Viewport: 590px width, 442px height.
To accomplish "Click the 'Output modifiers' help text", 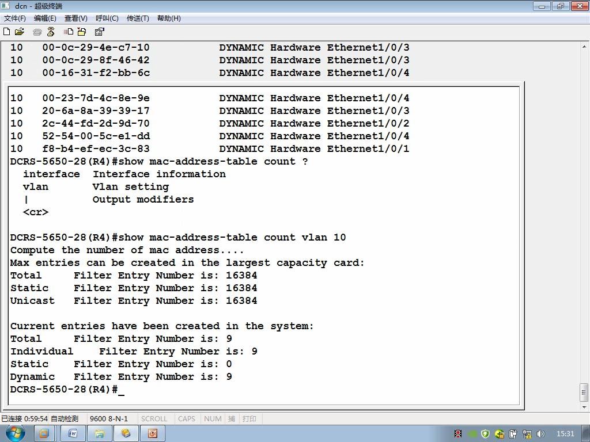I will point(143,200).
